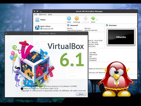Screen dimensions: 141x106
Task: Click the Oracle copyright notice text
Action: [x=54, y=91]
